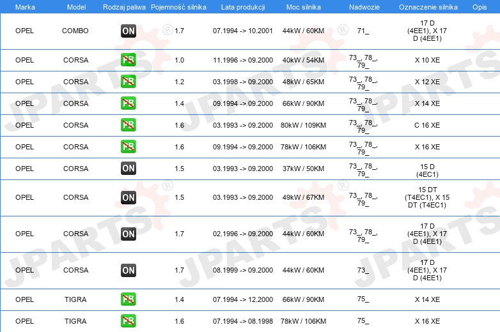The image size is (500, 332).
Task: Click the ON icon in the Corsa 37kW row
Action: [128, 169]
